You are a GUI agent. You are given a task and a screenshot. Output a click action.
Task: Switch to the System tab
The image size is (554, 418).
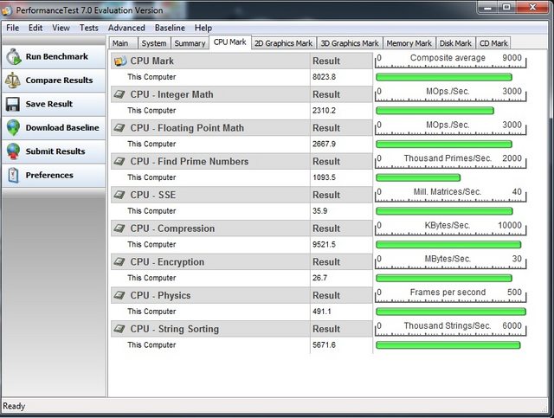pyautogui.click(x=154, y=43)
